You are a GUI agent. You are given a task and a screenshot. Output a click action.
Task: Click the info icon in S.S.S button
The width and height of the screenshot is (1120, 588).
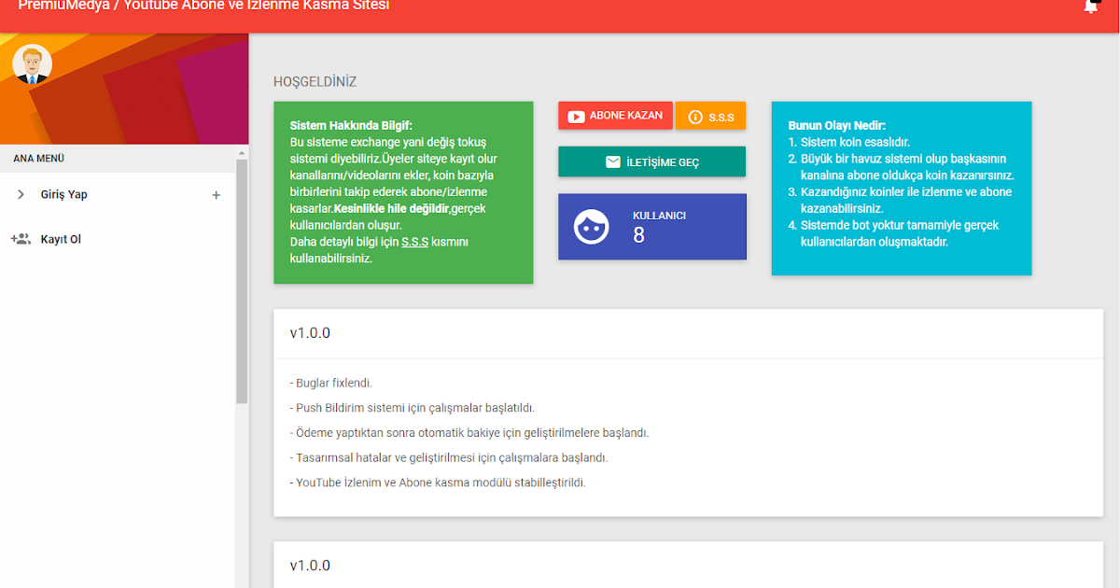694,117
